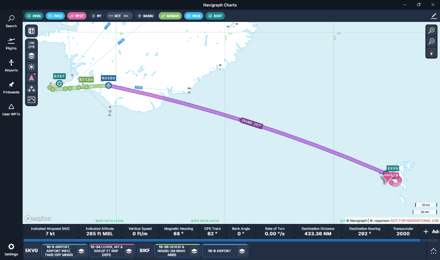Toggle traffic aircraft overlay icon
This screenshot has width=440, height=260.
[x=31, y=89]
